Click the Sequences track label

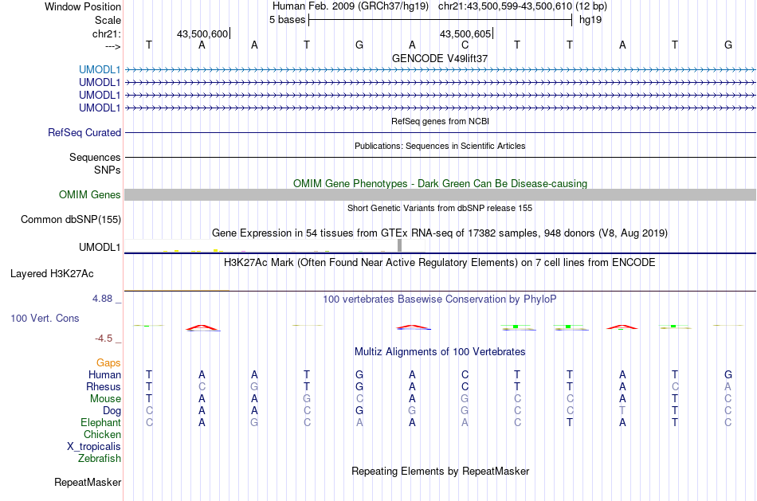click(95, 158)
